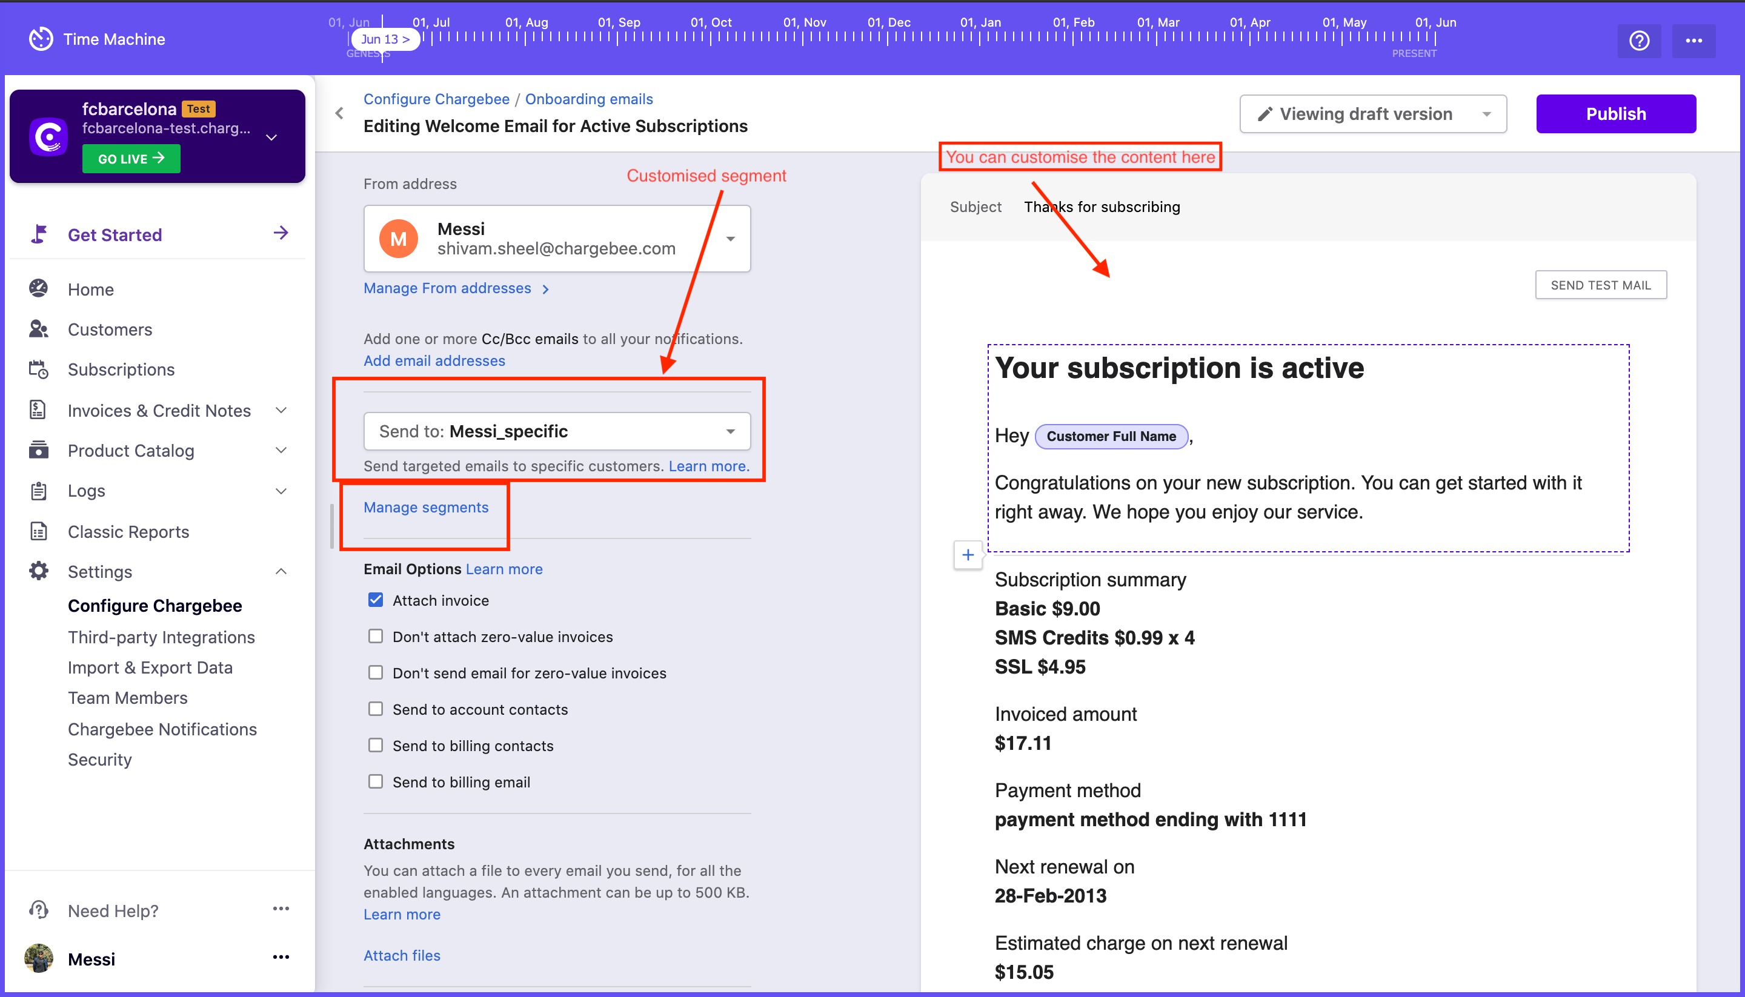Click the help question mark icon
1745x997 pixels.
pos(1638,41)
